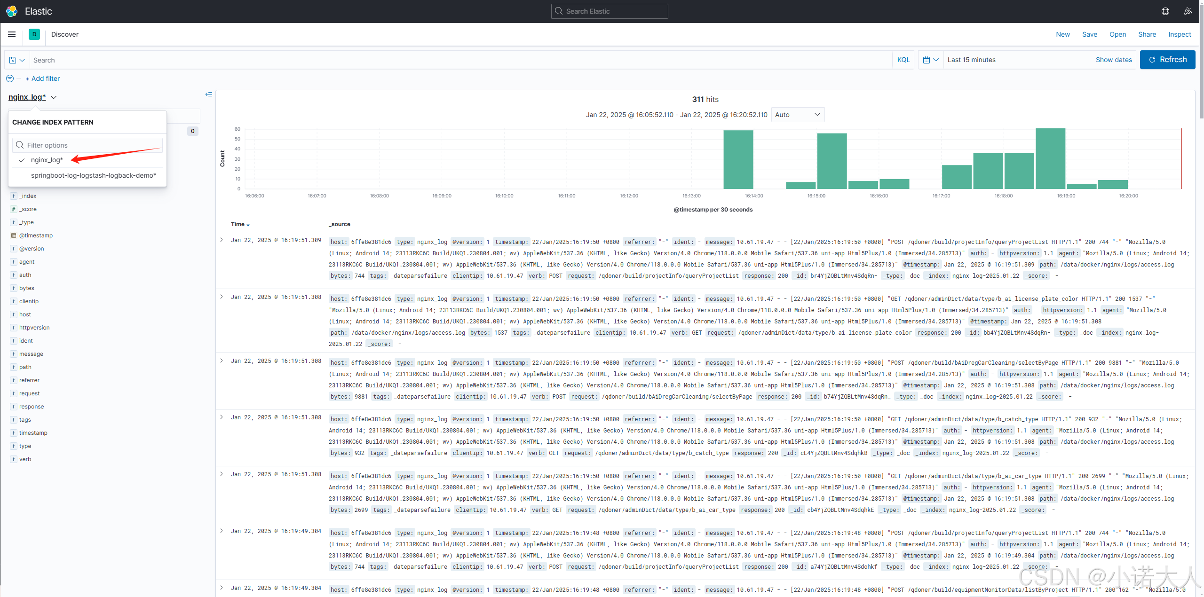Expand the selectByPage log row
Viewport: 1204px width, 597px height.
point(222,361)
